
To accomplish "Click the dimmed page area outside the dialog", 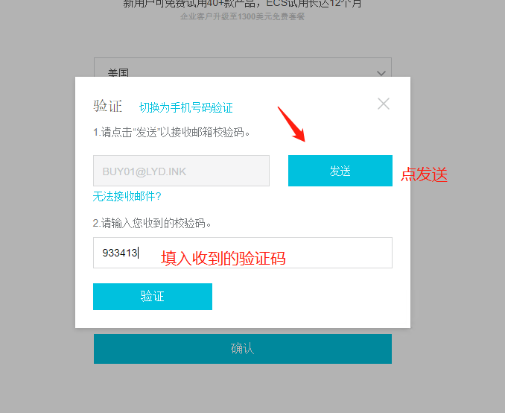I will (x=39, y=206).
